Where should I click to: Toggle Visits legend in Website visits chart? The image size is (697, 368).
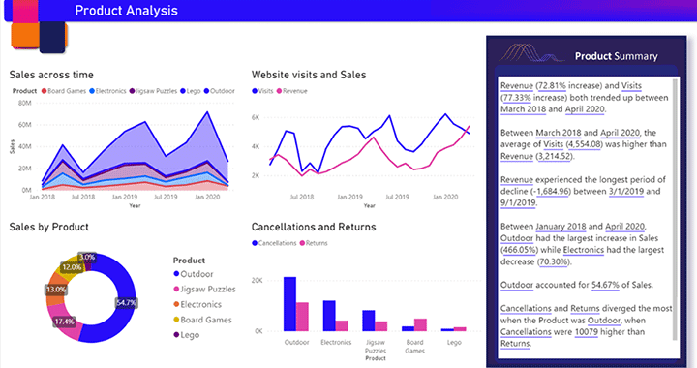[x=262, y=91]
